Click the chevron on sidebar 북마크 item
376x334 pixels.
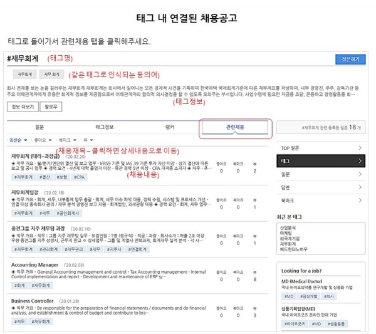[x=360, y=200]
